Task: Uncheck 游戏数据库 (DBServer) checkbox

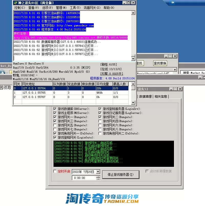Action: click(55, 109)
